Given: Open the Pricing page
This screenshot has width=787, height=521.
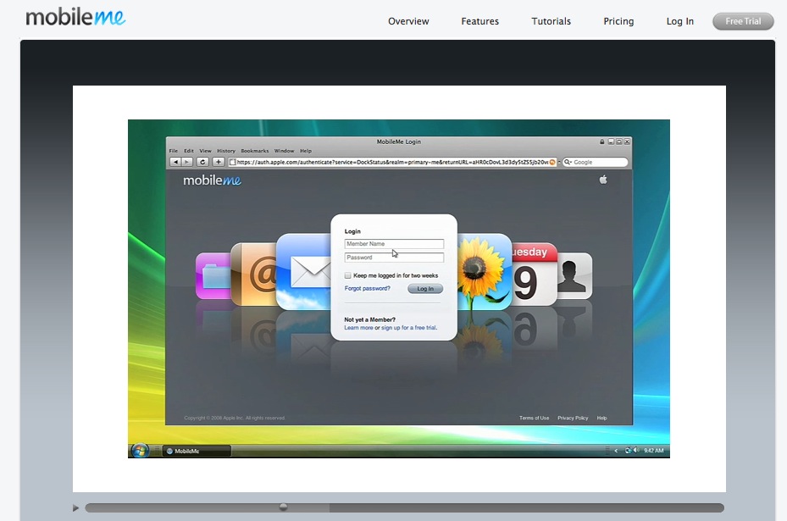Looking at the screenshot, I should tap(618, 21).
